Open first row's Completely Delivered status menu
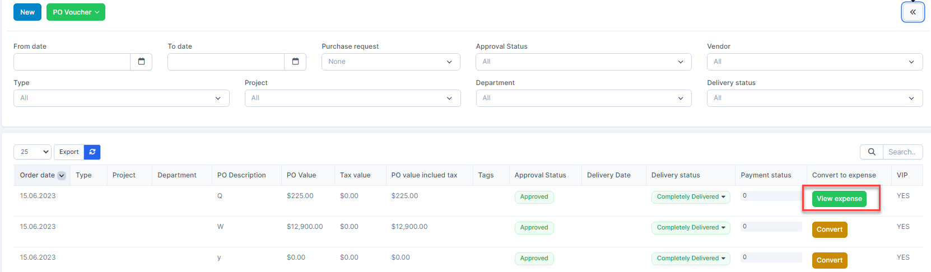Screen dimensions: 931x272 point(691,197)
